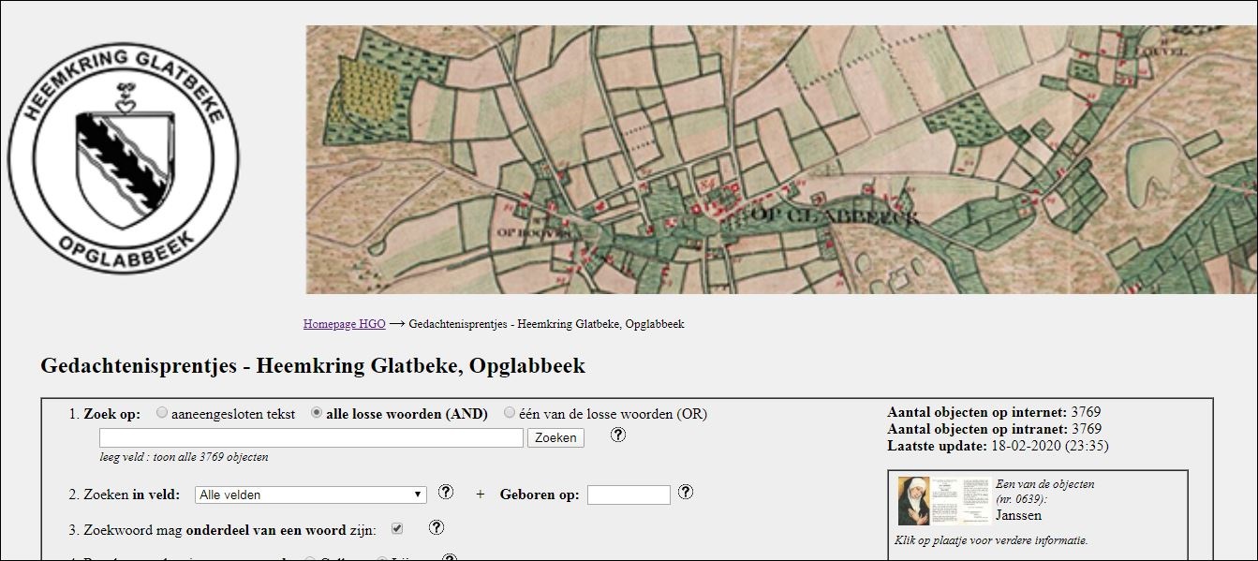Click 'Aantal objecten op intranet' count text
Screen dimensions: 1258x561
(994, 429)
